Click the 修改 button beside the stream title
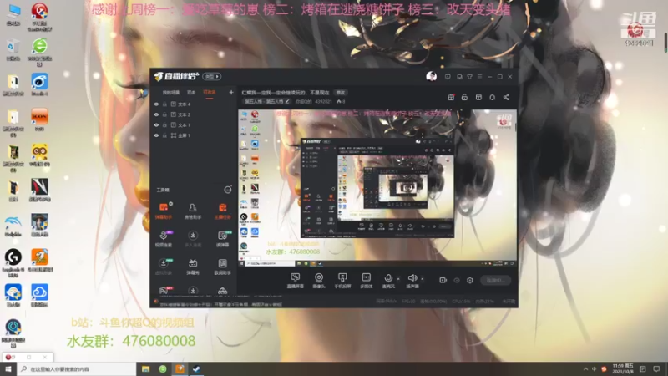This screenshot has width=668, height=376. (341, 92)
